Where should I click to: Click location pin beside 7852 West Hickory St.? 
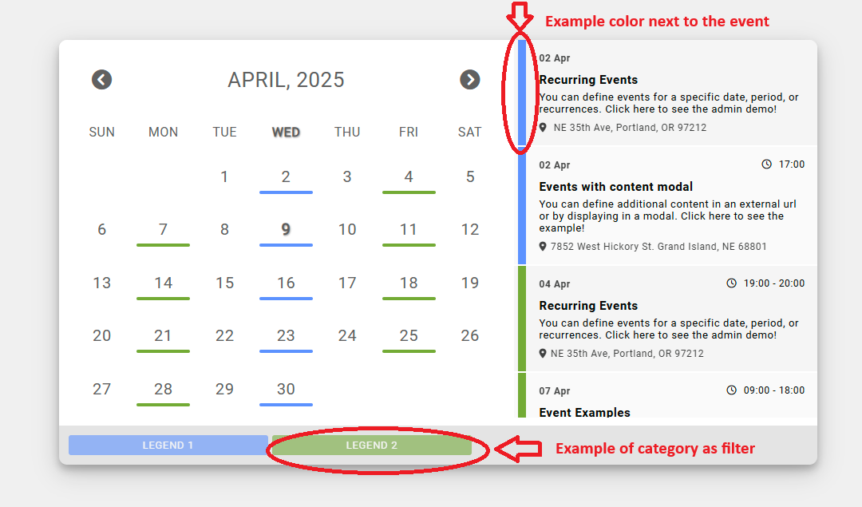[x=543, y=247]
